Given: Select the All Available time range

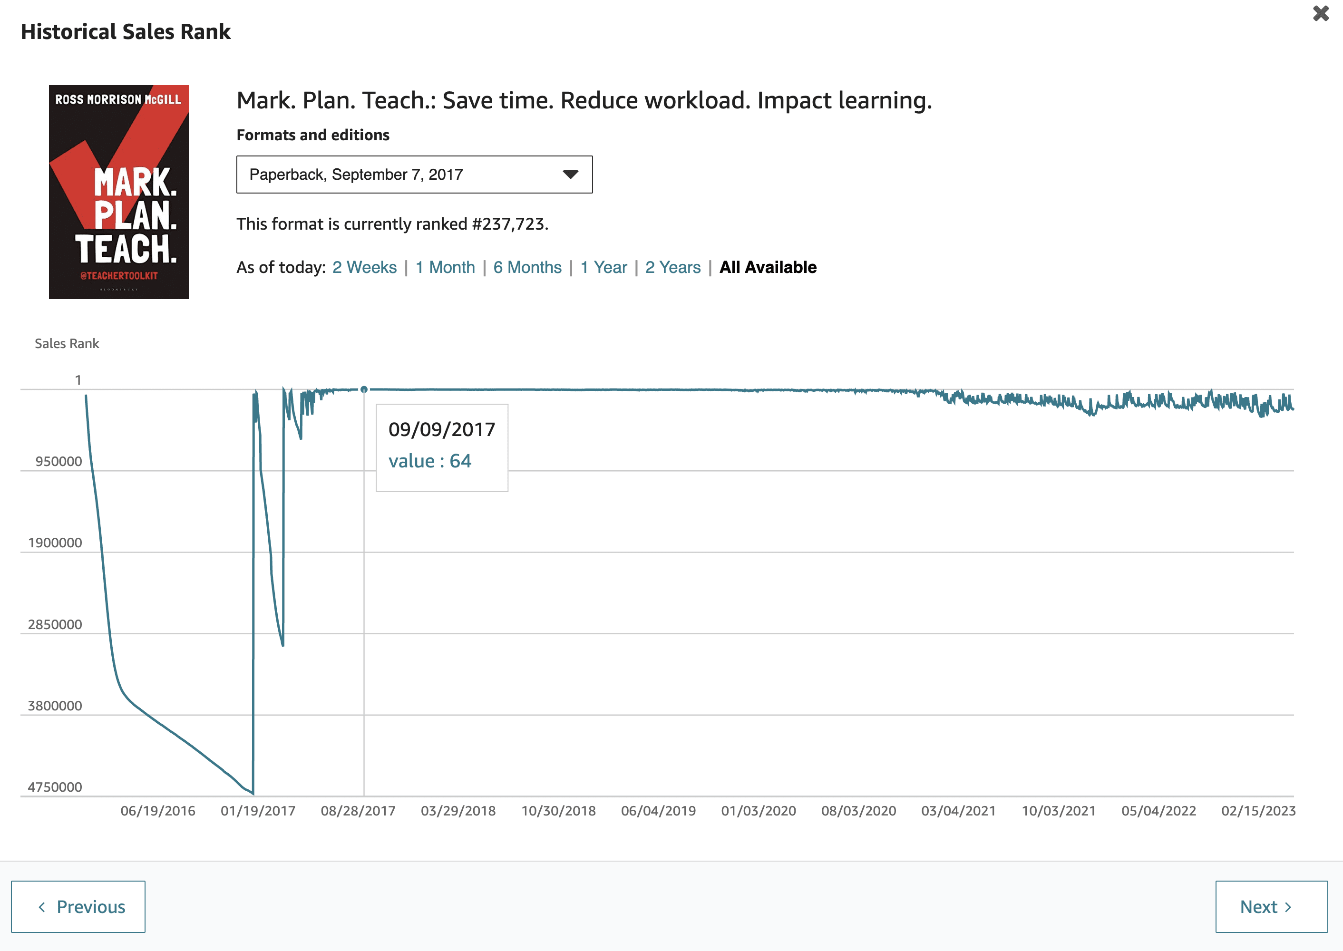Looking at the screenshot, I should click(x=768, y=267).
